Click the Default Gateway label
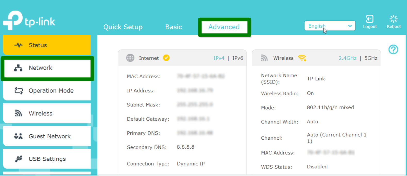 click(x=148, y=119)
